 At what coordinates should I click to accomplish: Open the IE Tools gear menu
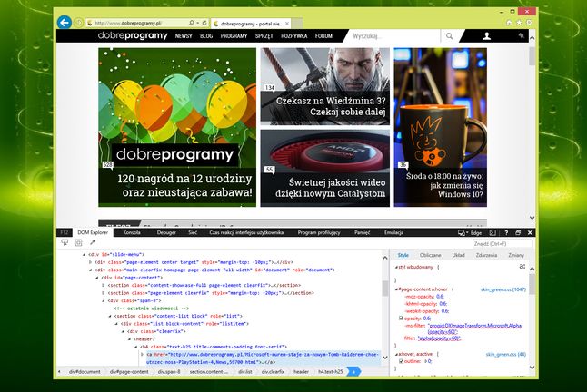pyautogui.click(x=529, y=23)
